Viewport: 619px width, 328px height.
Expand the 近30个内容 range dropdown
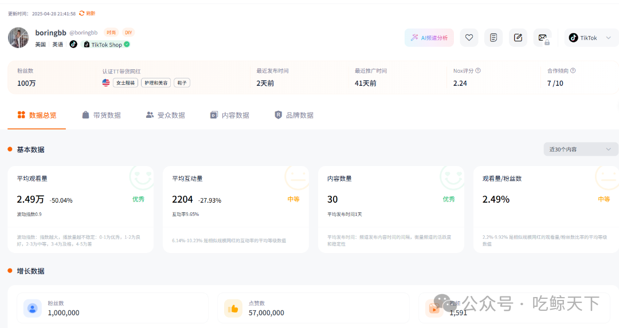[x=581, y=149]
